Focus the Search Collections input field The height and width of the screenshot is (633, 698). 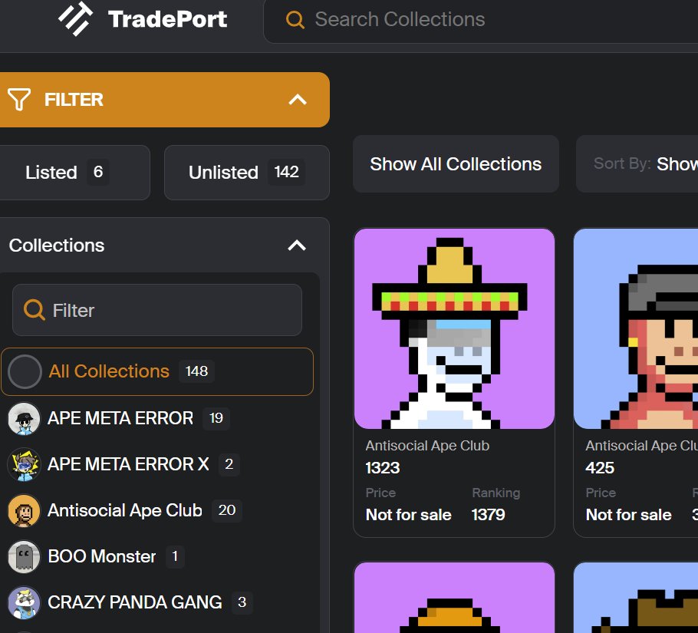[481, 20]
